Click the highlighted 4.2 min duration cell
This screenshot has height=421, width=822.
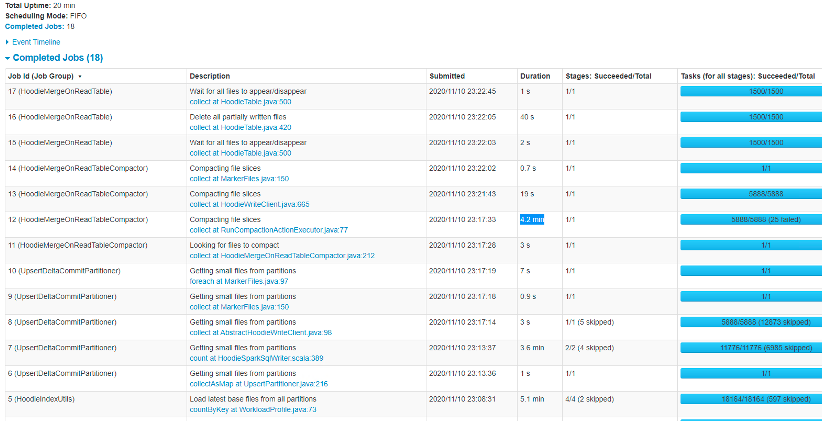[532, 219]
